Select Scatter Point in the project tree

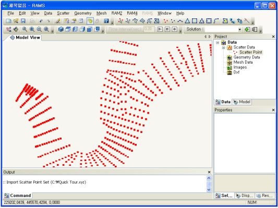[x=250, y=52]
